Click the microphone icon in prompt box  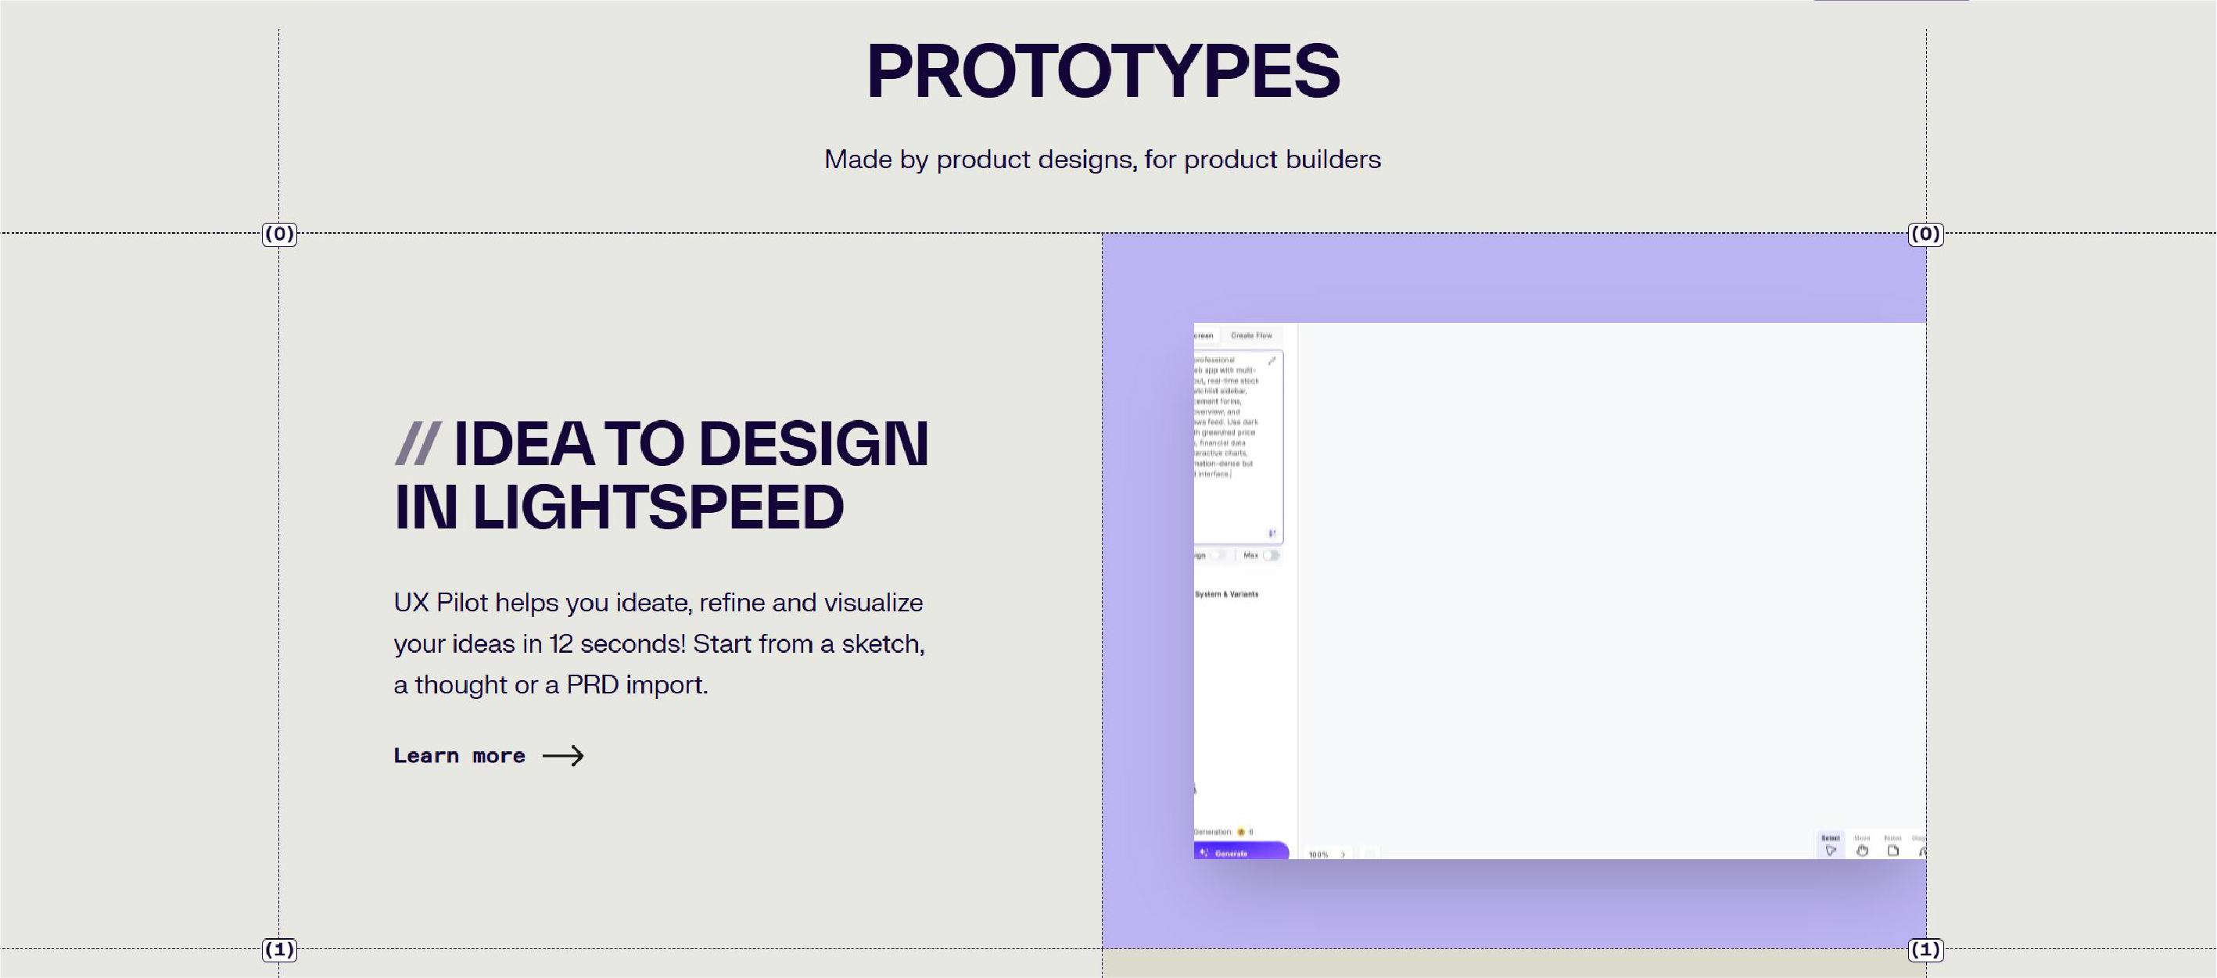[1272, 533]
